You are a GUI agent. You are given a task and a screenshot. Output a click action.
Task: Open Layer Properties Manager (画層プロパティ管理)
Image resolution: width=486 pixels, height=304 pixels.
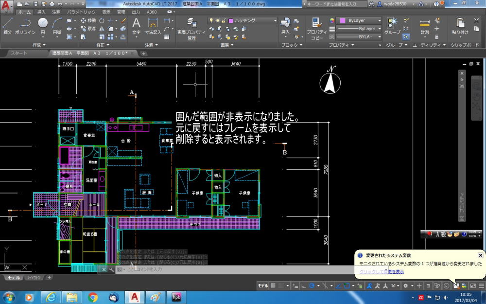click(x=191, y=29)
